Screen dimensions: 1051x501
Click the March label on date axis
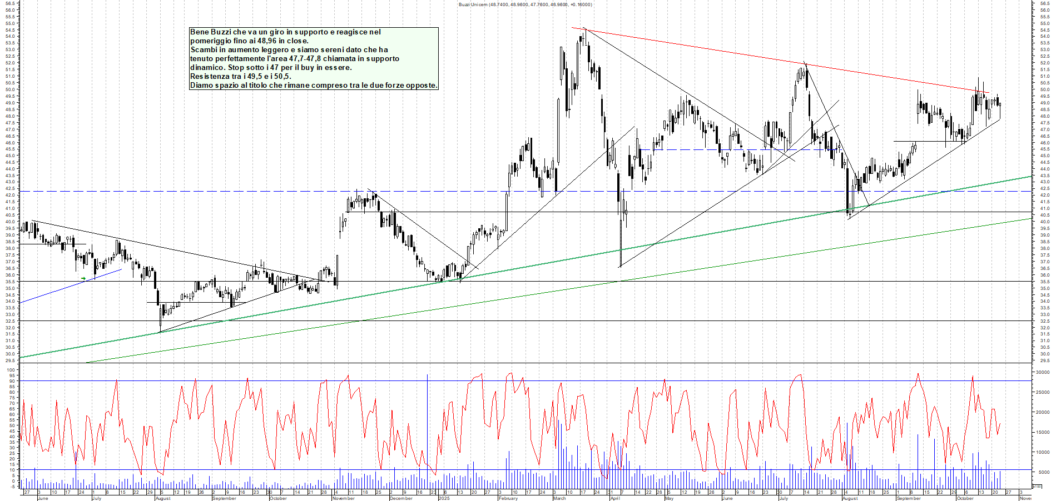coord(559,498)
